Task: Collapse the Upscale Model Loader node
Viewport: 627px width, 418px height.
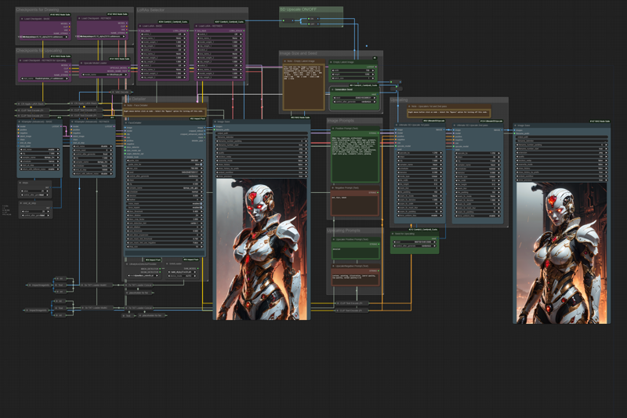Action: click(80, 62)
